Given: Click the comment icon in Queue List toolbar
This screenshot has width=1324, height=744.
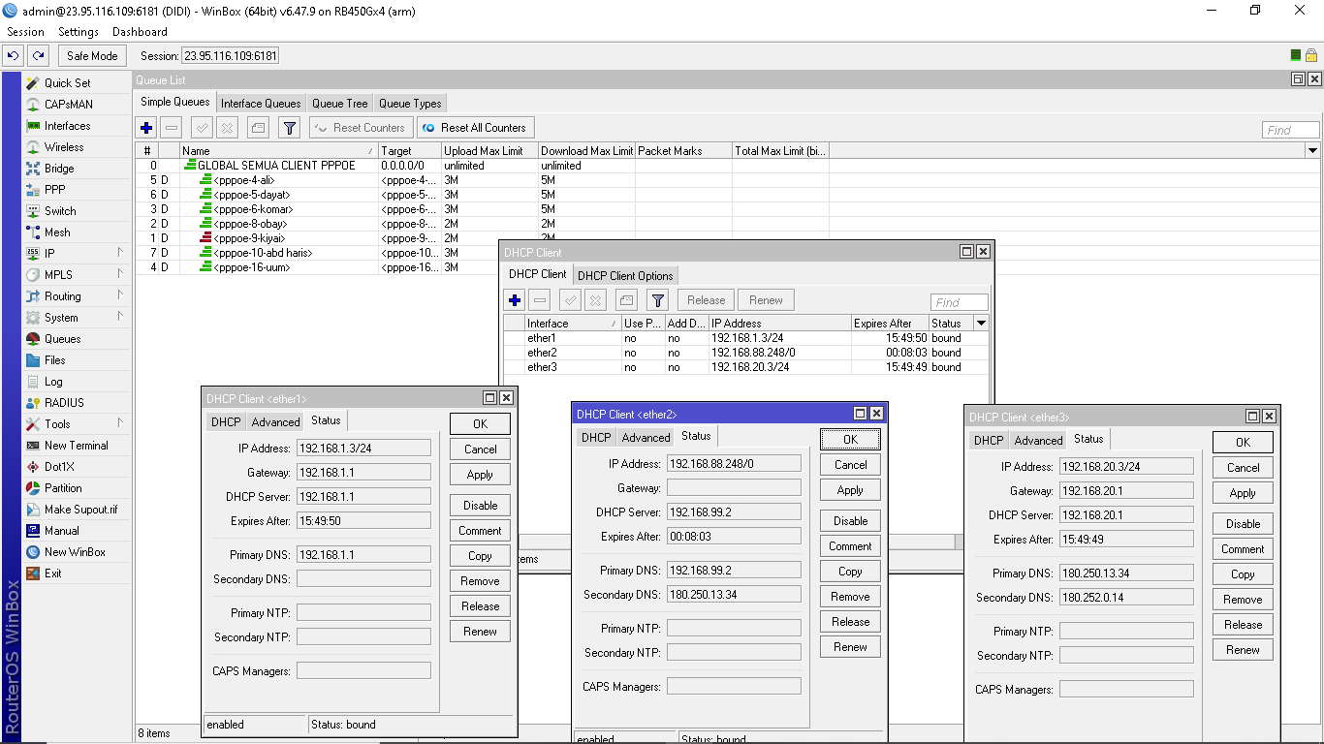Looking at the screenshot, I should (258, 128).
